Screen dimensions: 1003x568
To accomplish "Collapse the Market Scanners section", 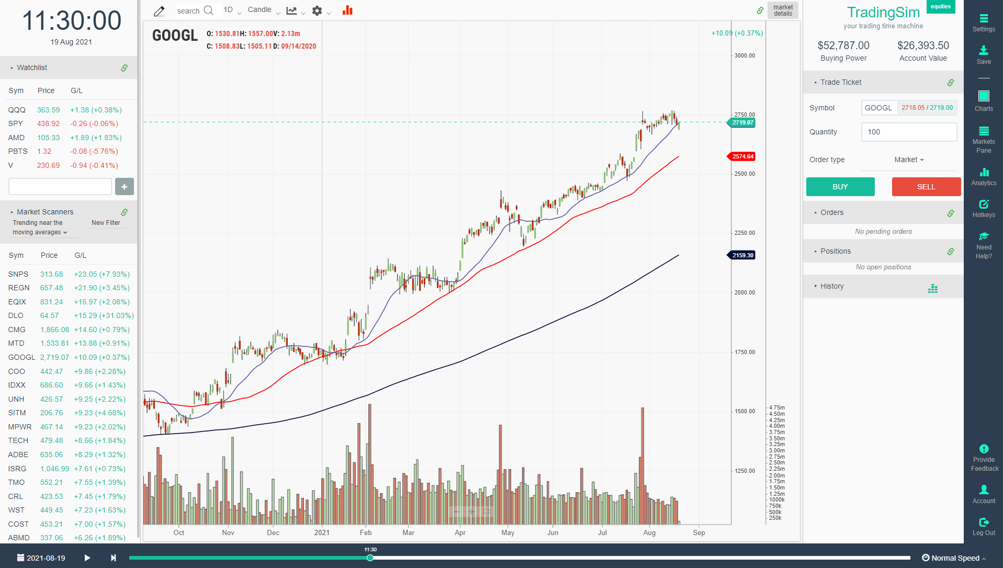I will point(11,212).
